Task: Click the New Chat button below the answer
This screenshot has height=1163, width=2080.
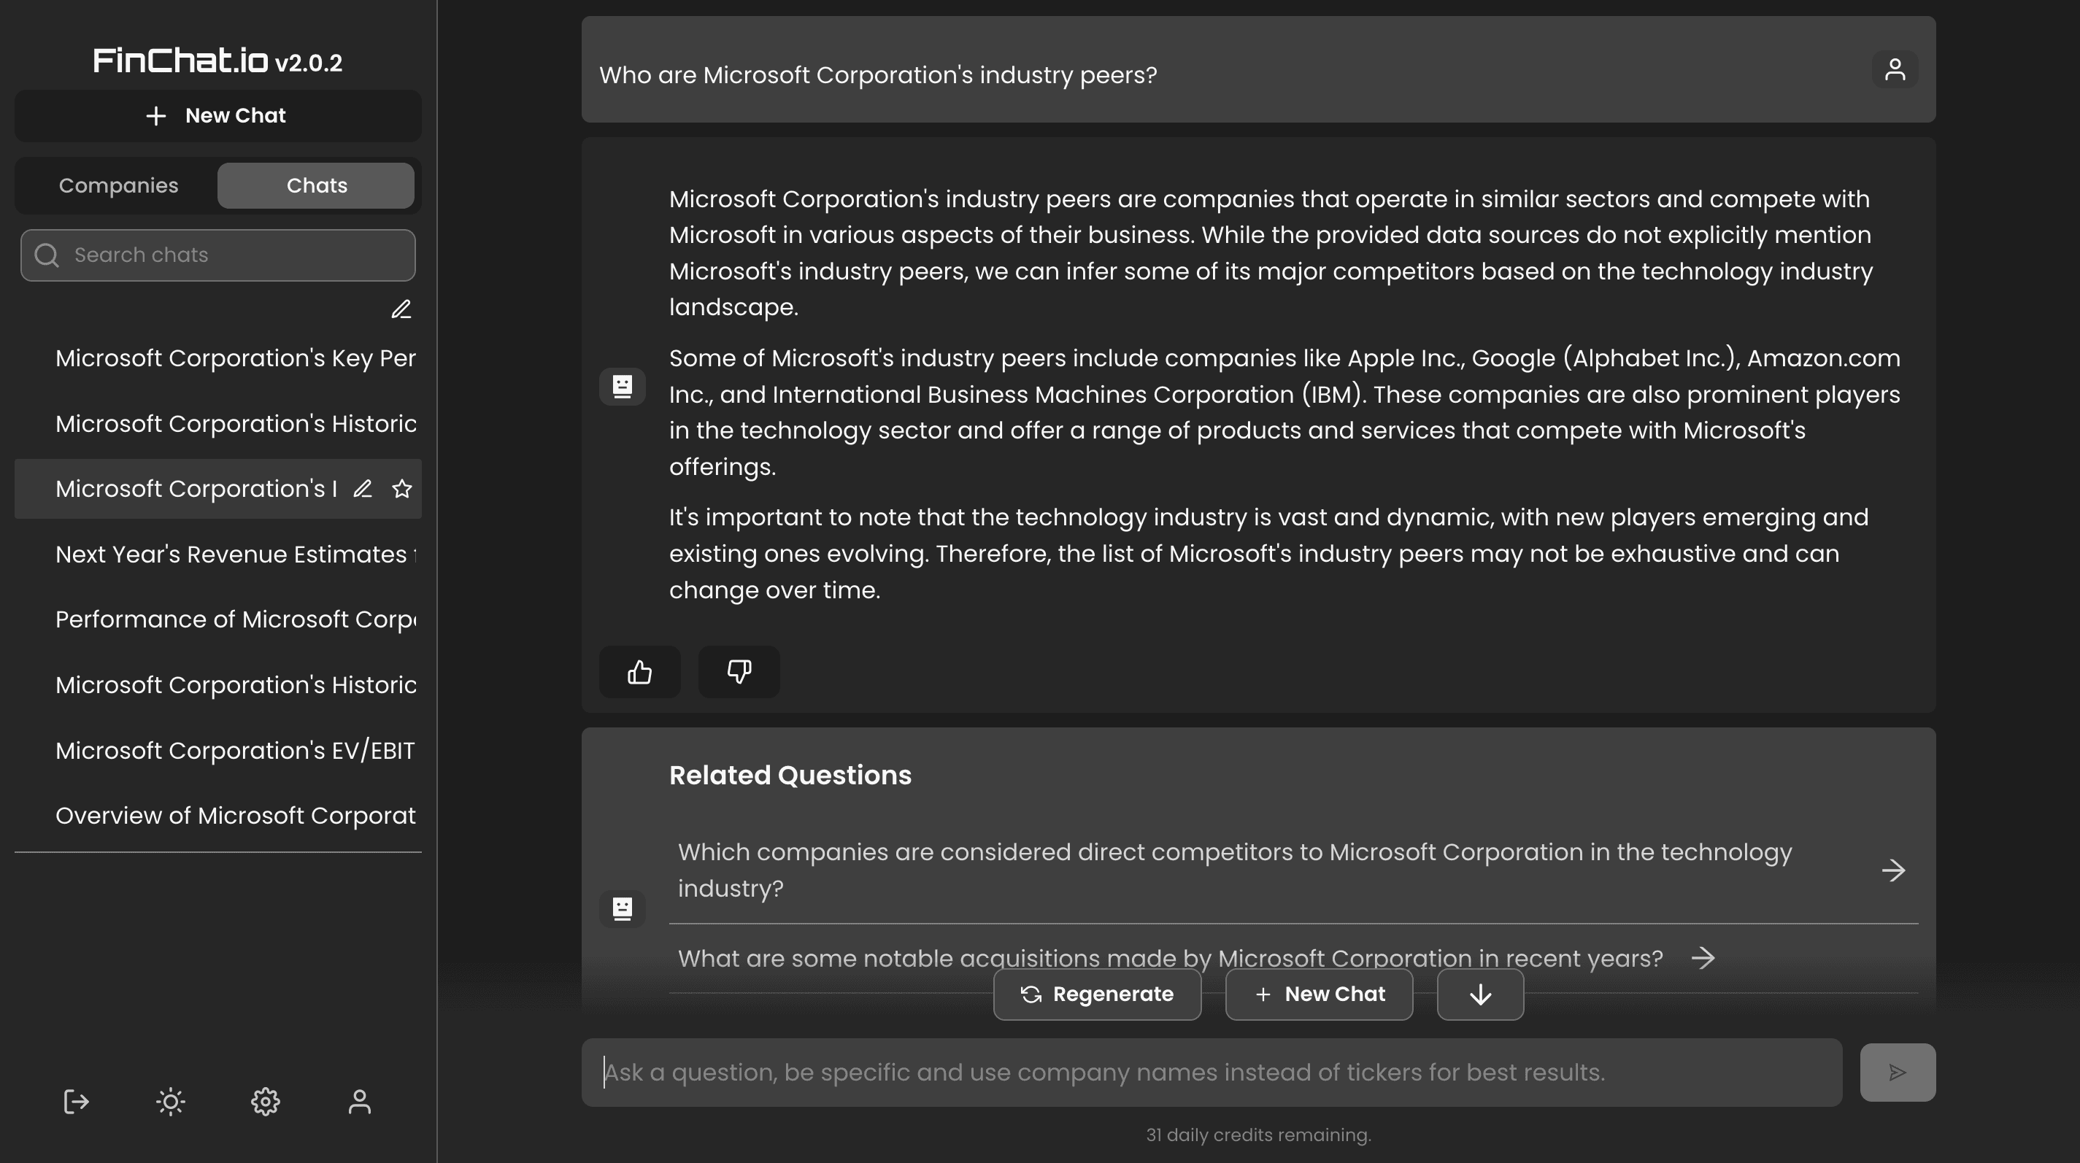Action: click(x=1320, y=994)
